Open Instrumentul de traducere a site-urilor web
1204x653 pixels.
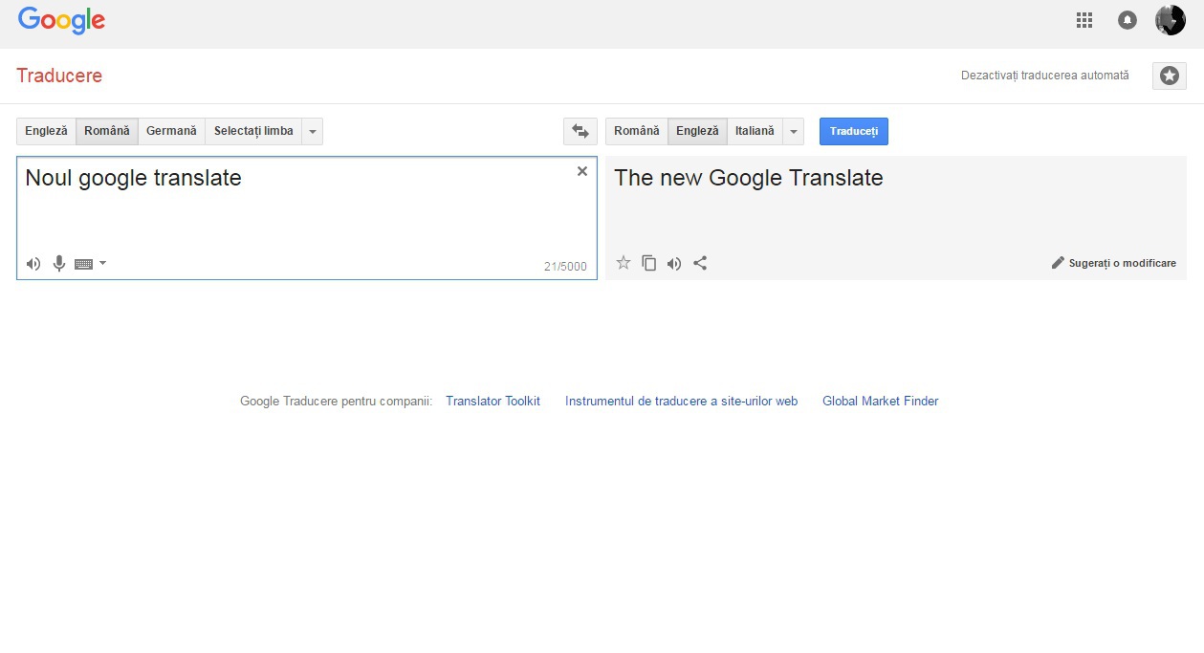tap(681, 402)
